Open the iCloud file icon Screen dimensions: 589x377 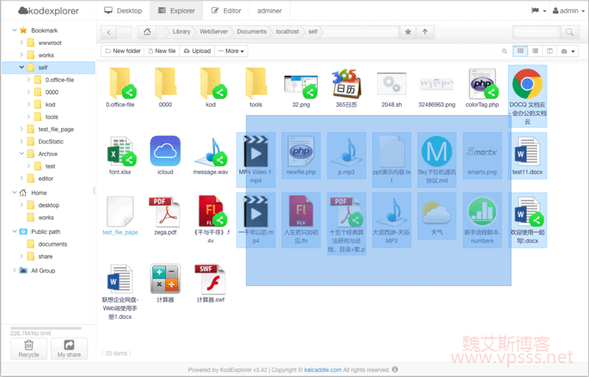click(166, 151)
